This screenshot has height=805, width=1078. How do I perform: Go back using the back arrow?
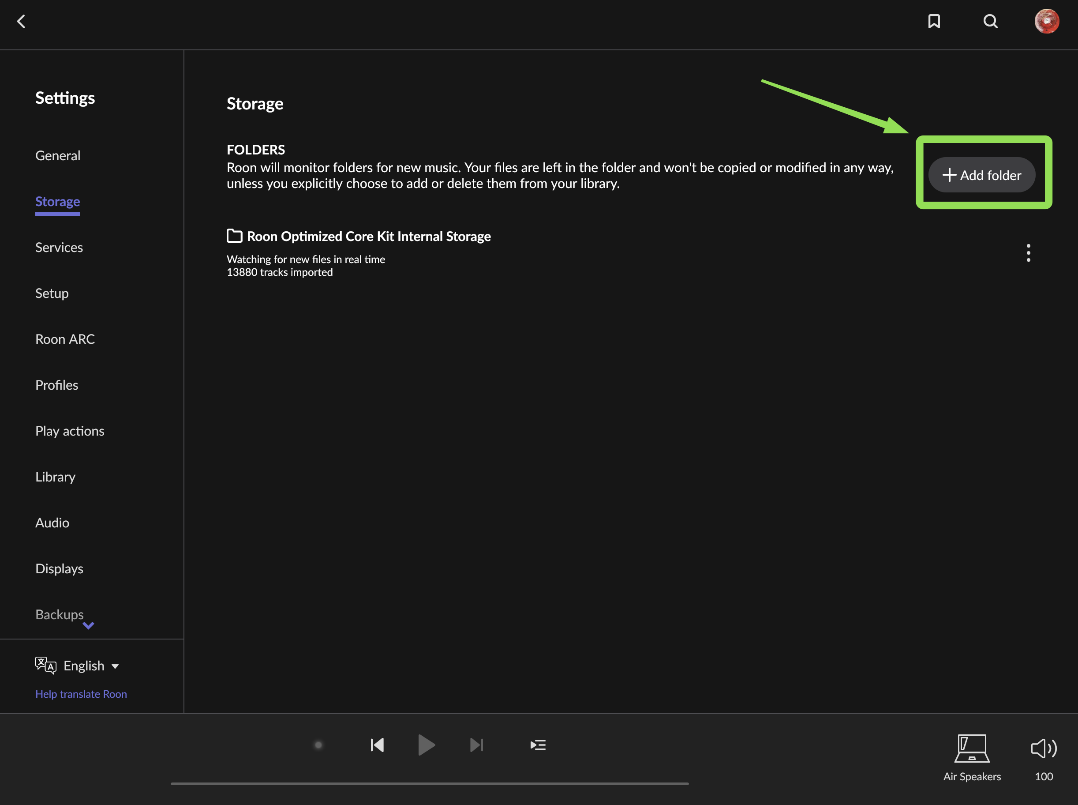pos(22,22)
